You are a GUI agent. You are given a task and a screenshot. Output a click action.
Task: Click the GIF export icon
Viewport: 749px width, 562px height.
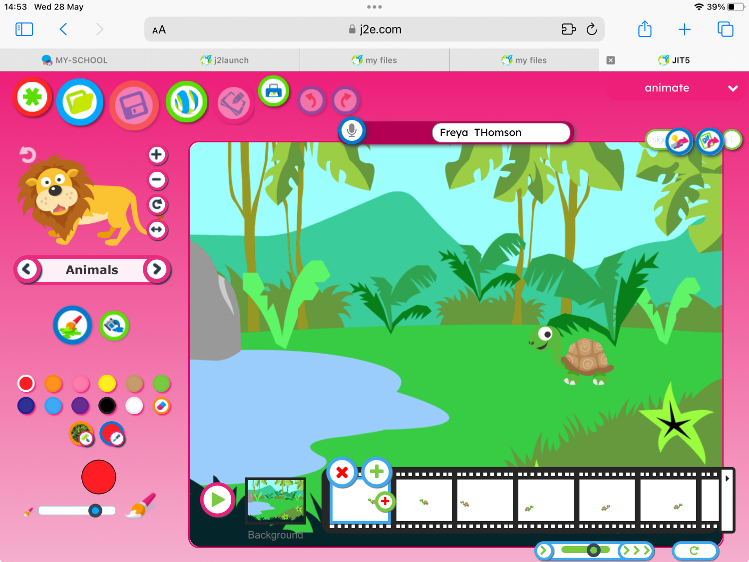[x=709, y=141]
